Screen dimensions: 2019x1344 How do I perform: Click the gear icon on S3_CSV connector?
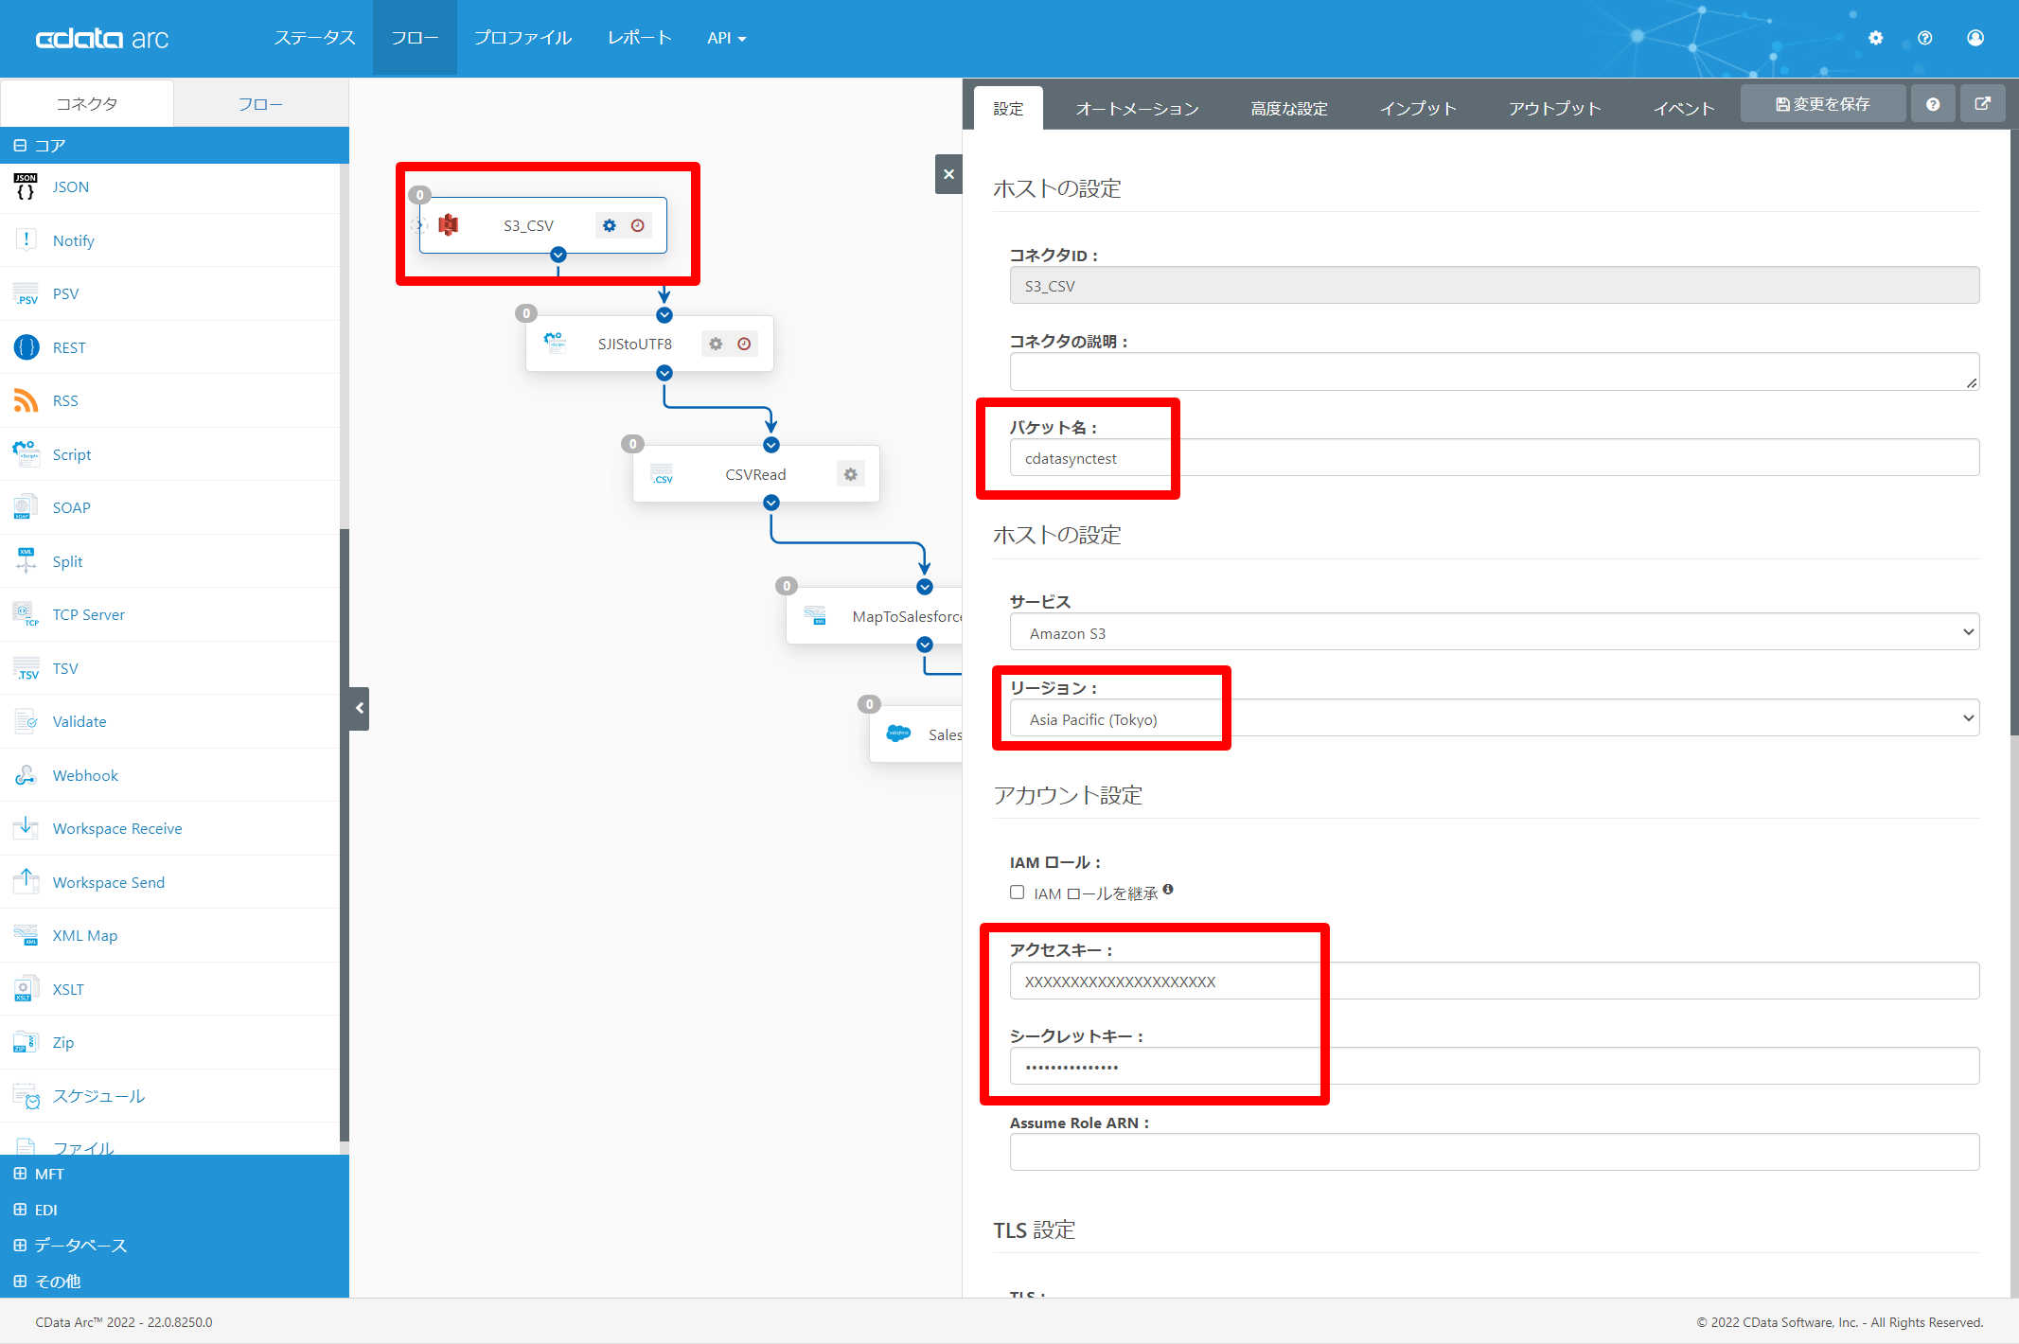point(609,225)
